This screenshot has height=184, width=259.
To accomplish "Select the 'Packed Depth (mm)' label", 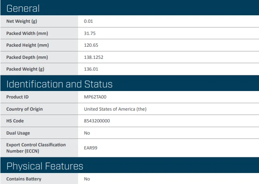I will [27, 57].
